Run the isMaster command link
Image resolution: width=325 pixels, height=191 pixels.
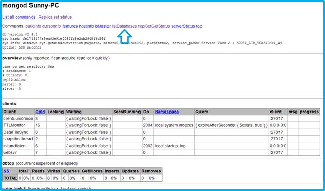[103, 26]
